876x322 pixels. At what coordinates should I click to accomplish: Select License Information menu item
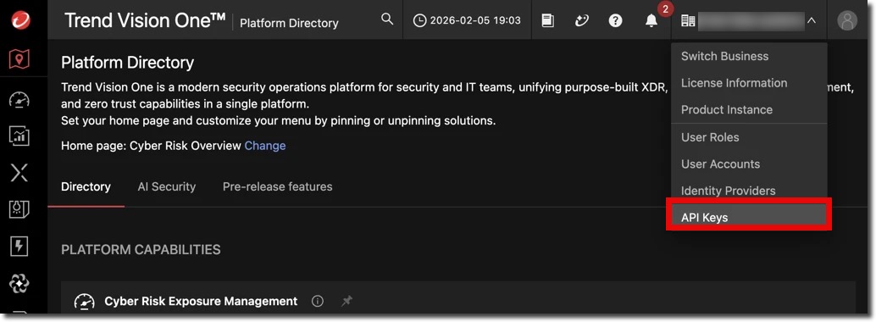click(x=749, y=83)
